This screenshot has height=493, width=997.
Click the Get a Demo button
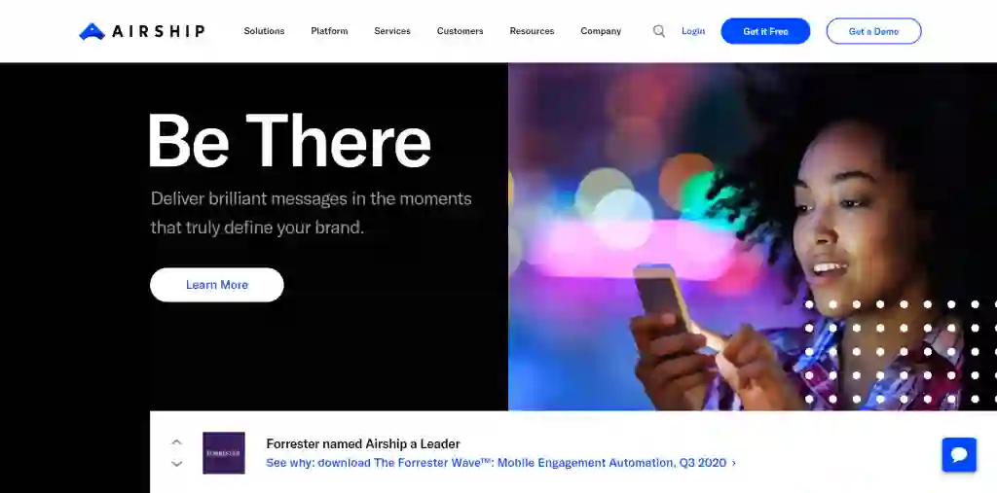point(873,31)
